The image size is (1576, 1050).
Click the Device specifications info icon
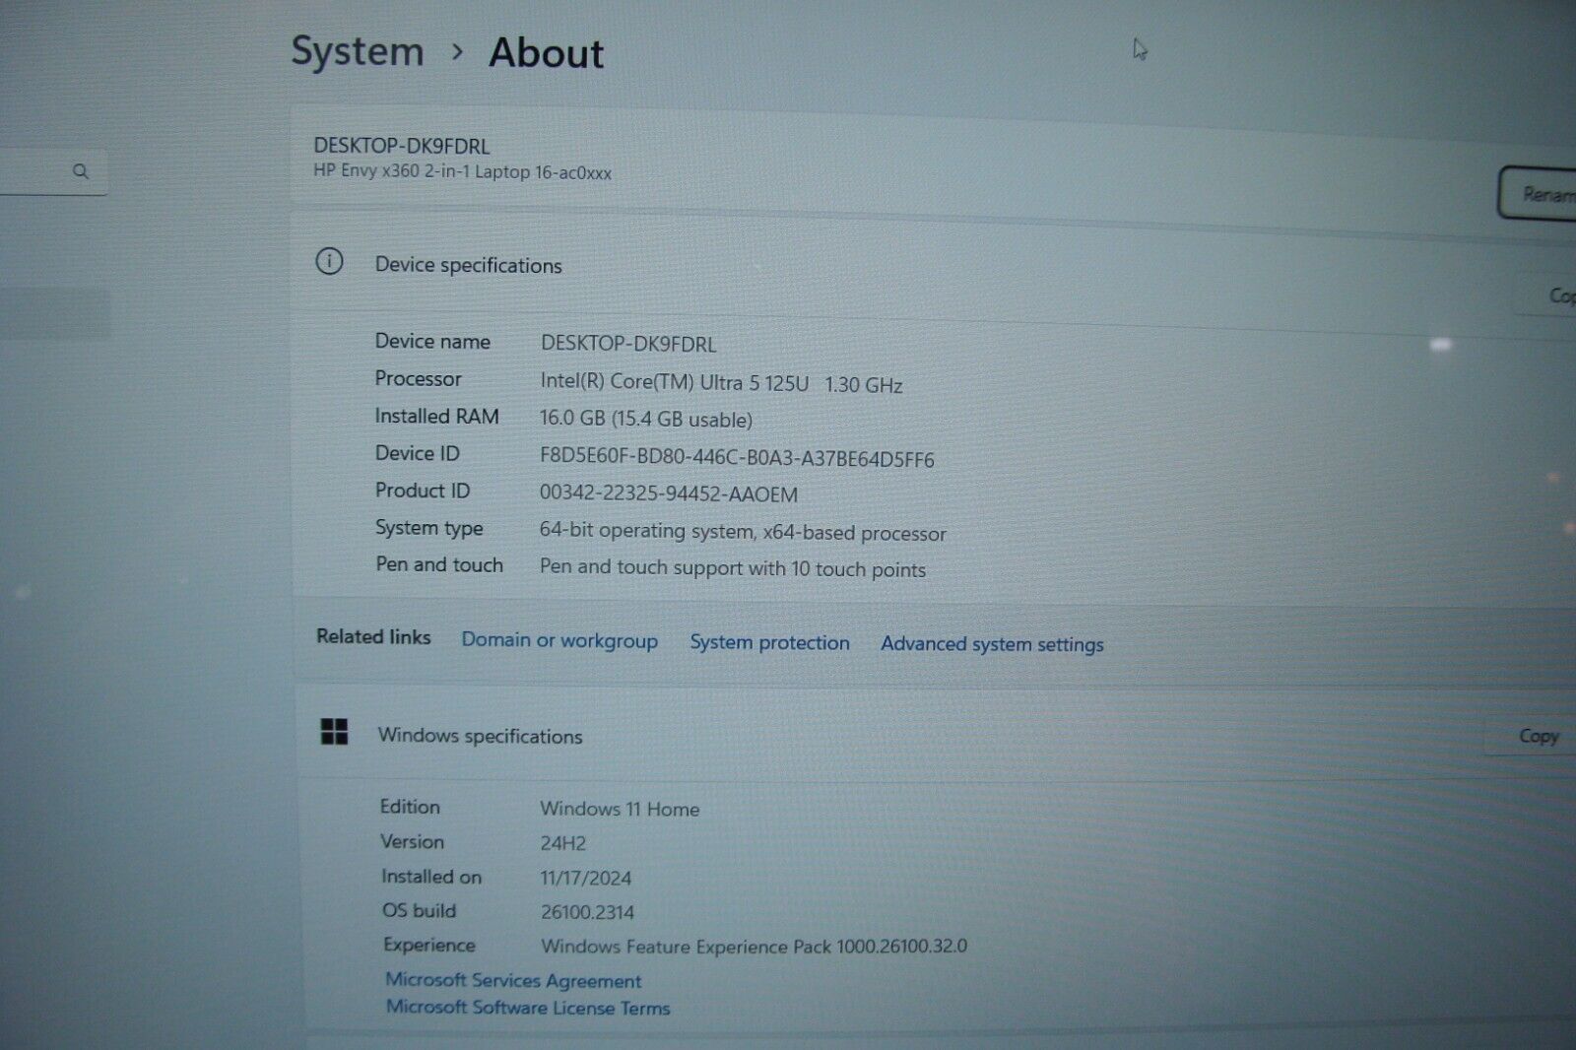(329, 262)
